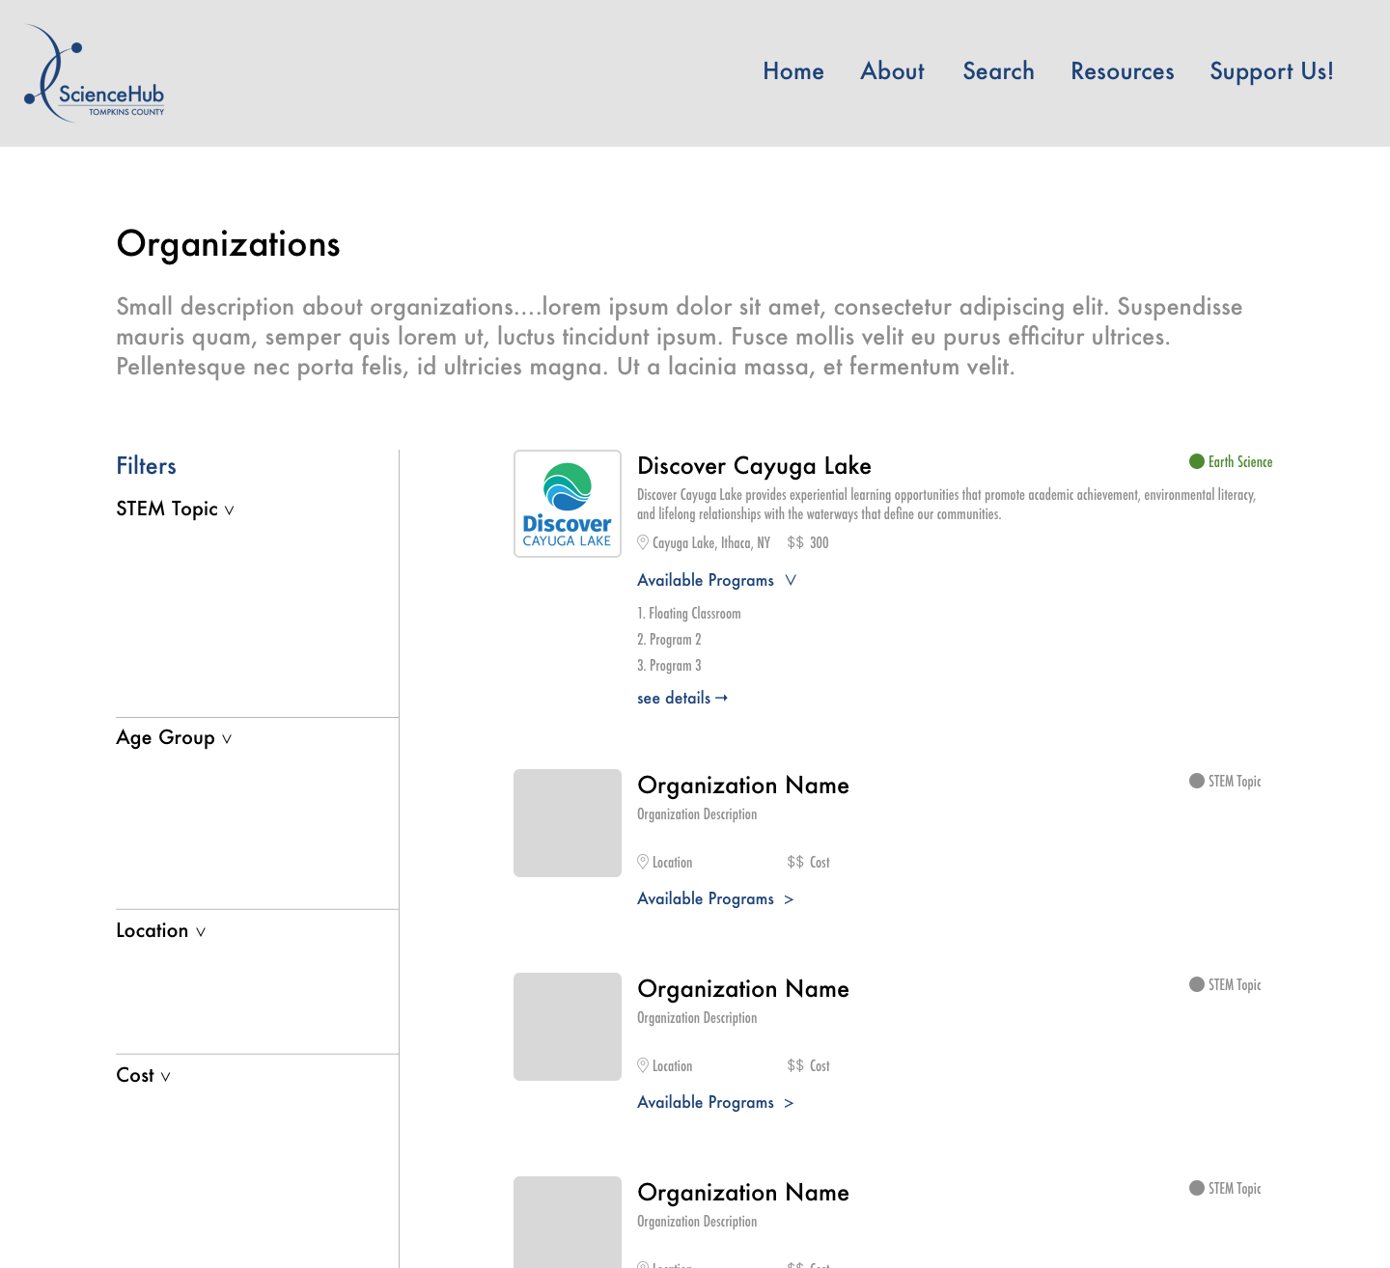Follow the see details link
Image resolution: width=1390 pixels, height=1268 pixels.
coord(682,698)
